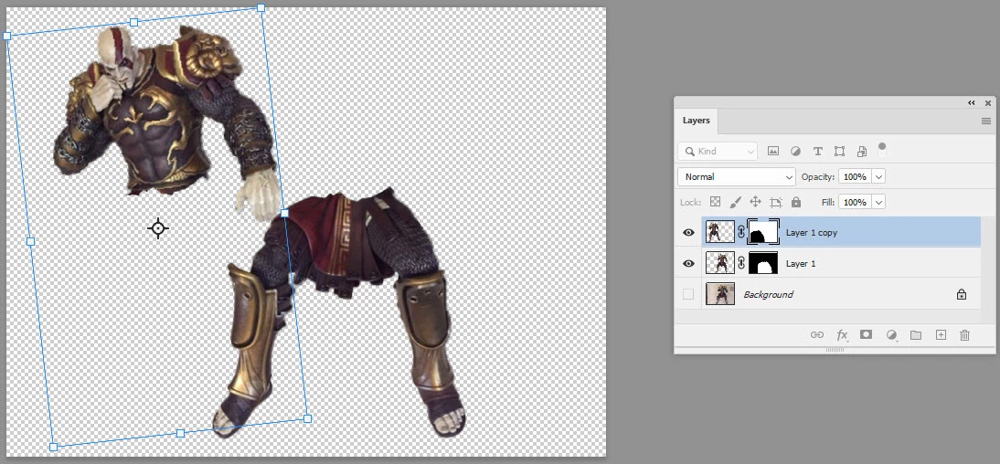Filter for type layers
1000x464 pixels.
[x=817, y=151]
